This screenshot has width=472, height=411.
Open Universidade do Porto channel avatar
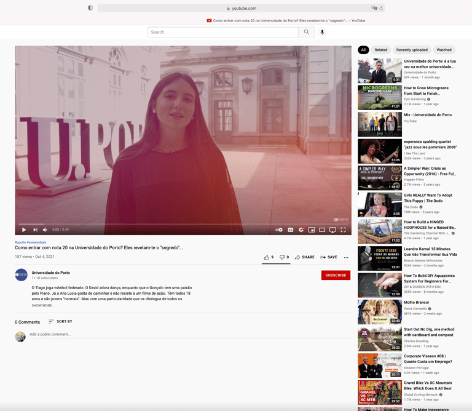(21, 275)
